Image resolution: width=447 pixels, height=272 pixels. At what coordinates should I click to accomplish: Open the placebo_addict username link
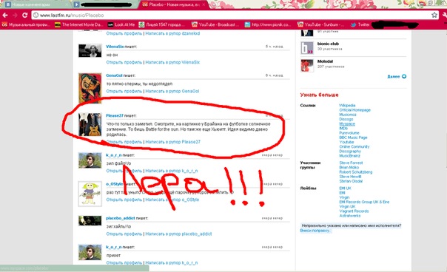(121, 218)
